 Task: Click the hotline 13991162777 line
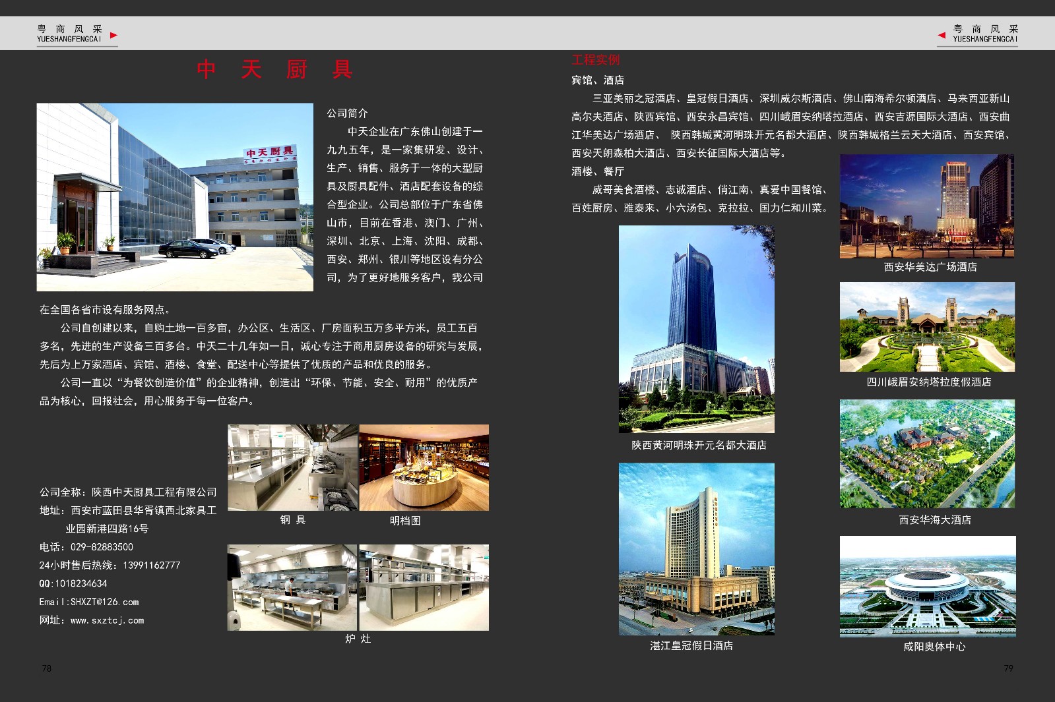pos(110,566)
